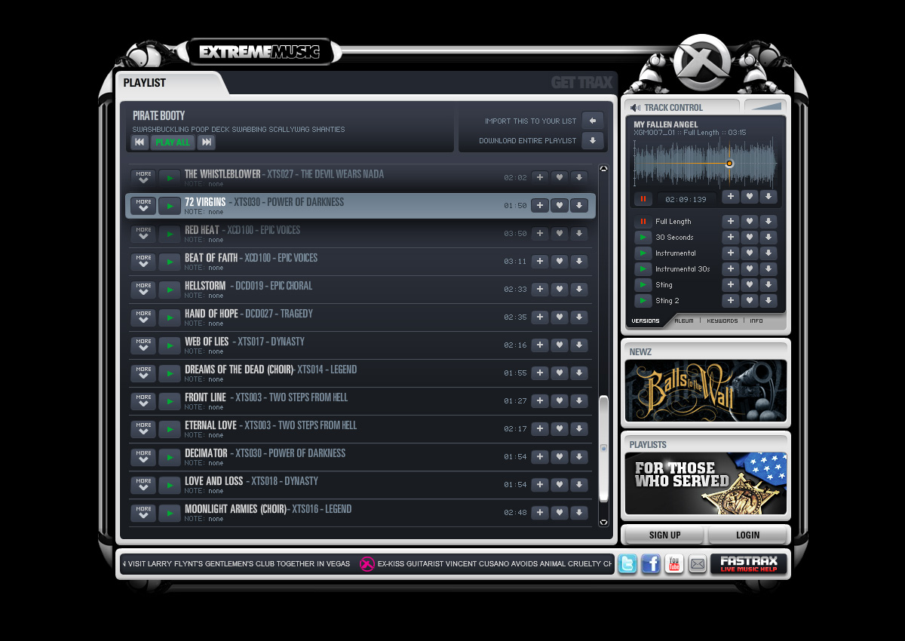Favorite the Sting 2 version
Image resolution: width=905 pixels, height=641 pixels.
(750, 301)
